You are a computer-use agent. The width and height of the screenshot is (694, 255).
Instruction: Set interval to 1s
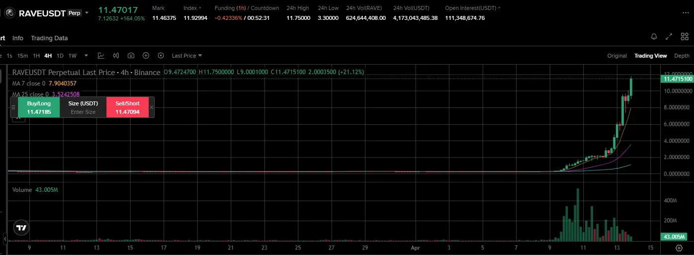pyautogui.click(x=9, y=56)
